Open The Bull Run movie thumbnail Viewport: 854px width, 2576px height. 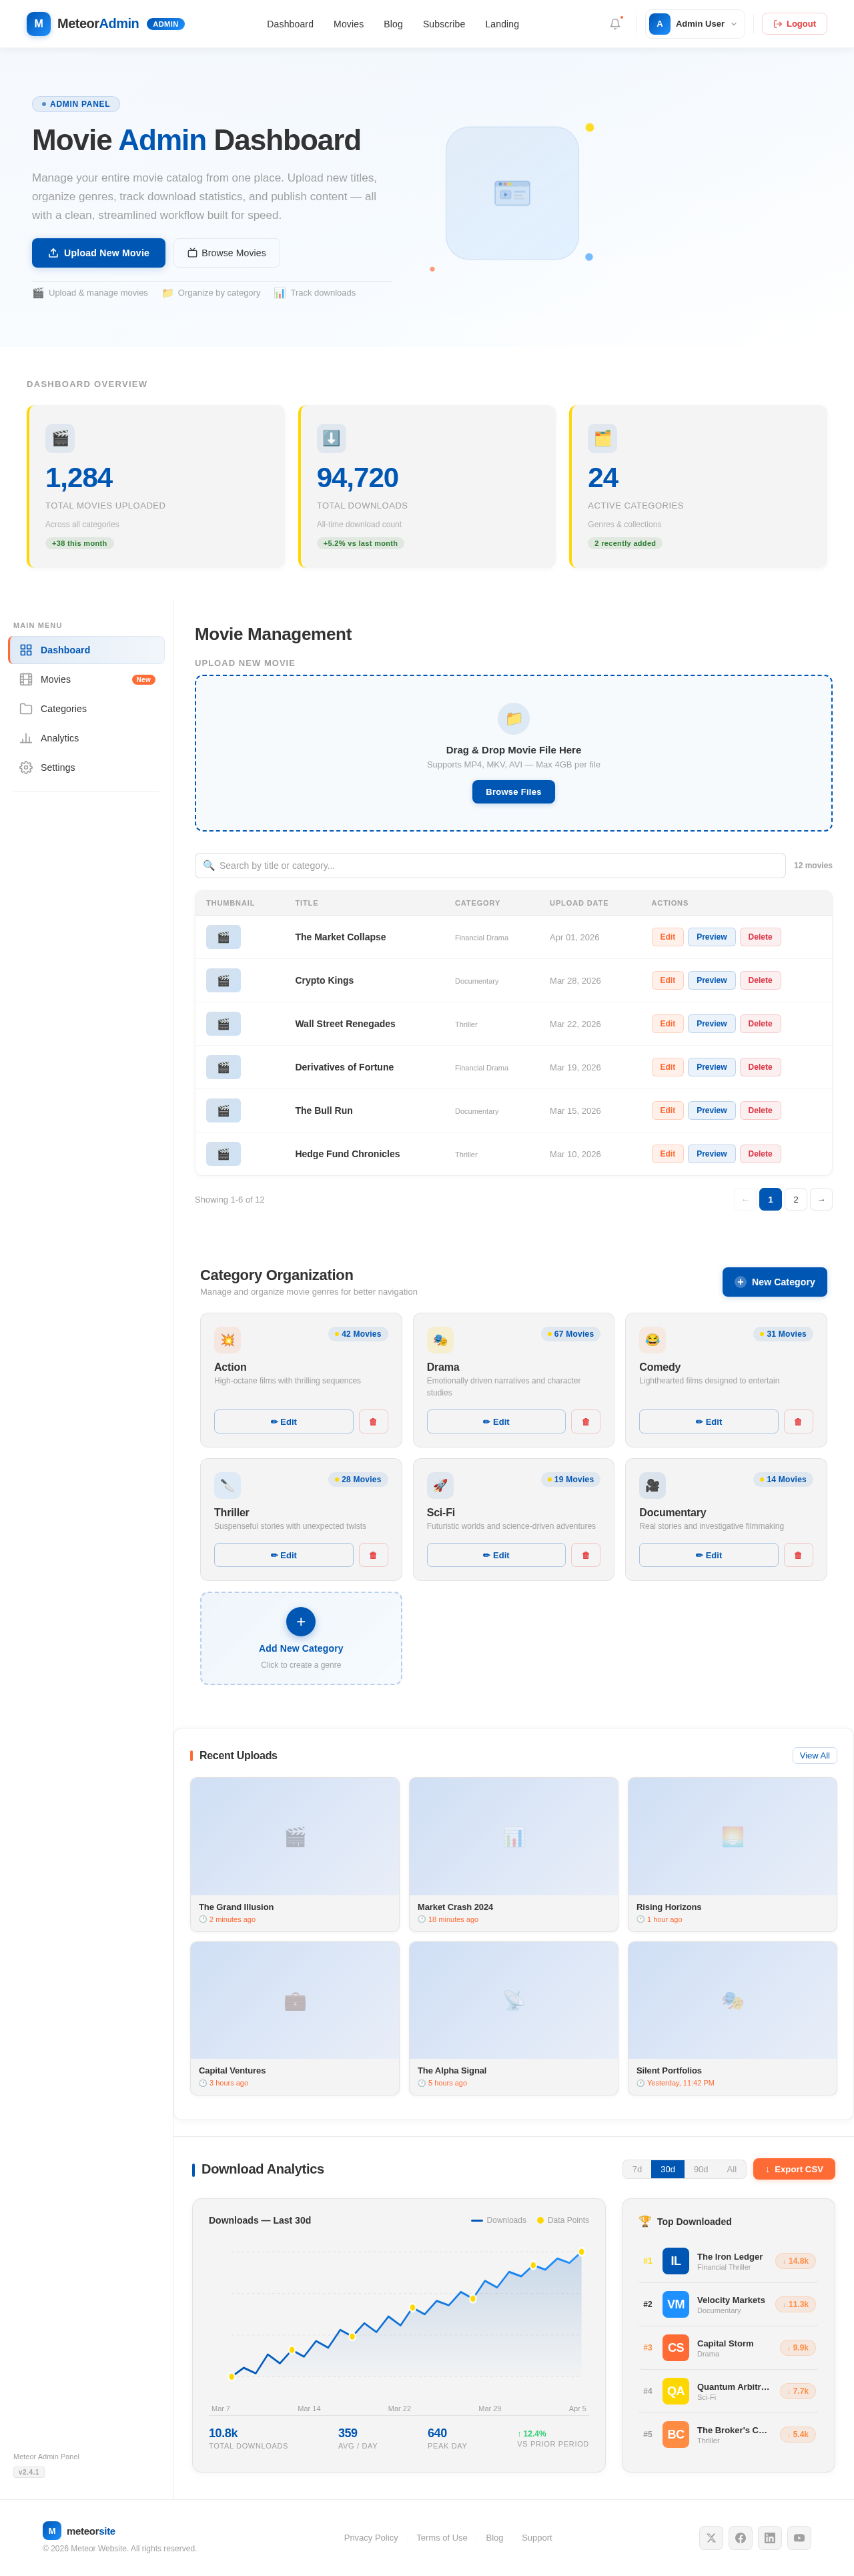223,1111
